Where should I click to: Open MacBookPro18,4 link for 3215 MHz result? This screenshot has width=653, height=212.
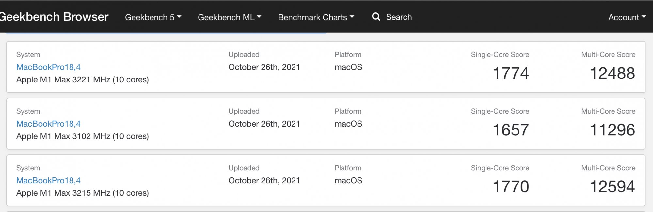(48, 180)
